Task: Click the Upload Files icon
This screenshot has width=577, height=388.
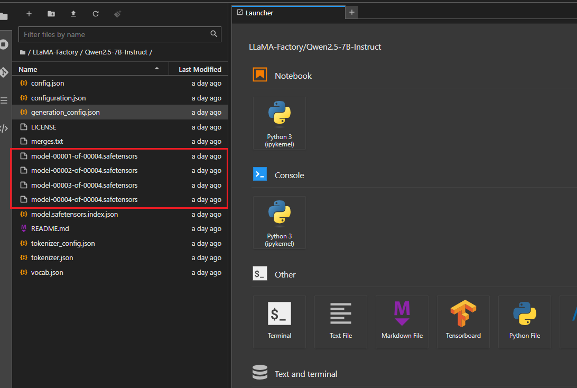Action: coord(73,14)
